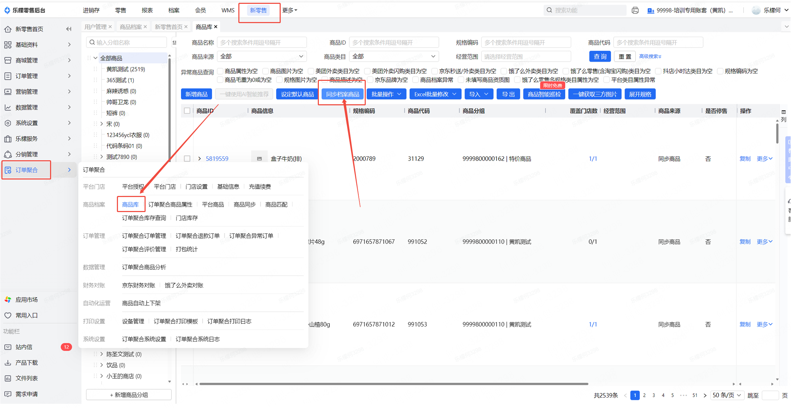Tick the select-all checkbox in table header
Screen dimensions: 791x408
pyautogui.click(x=187, y=111)
